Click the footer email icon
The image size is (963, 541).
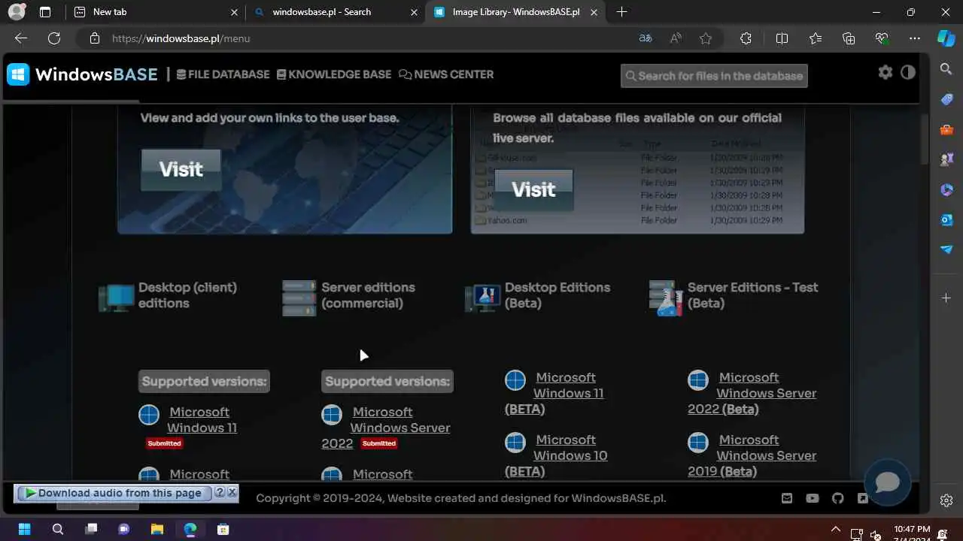pos(787,498)
